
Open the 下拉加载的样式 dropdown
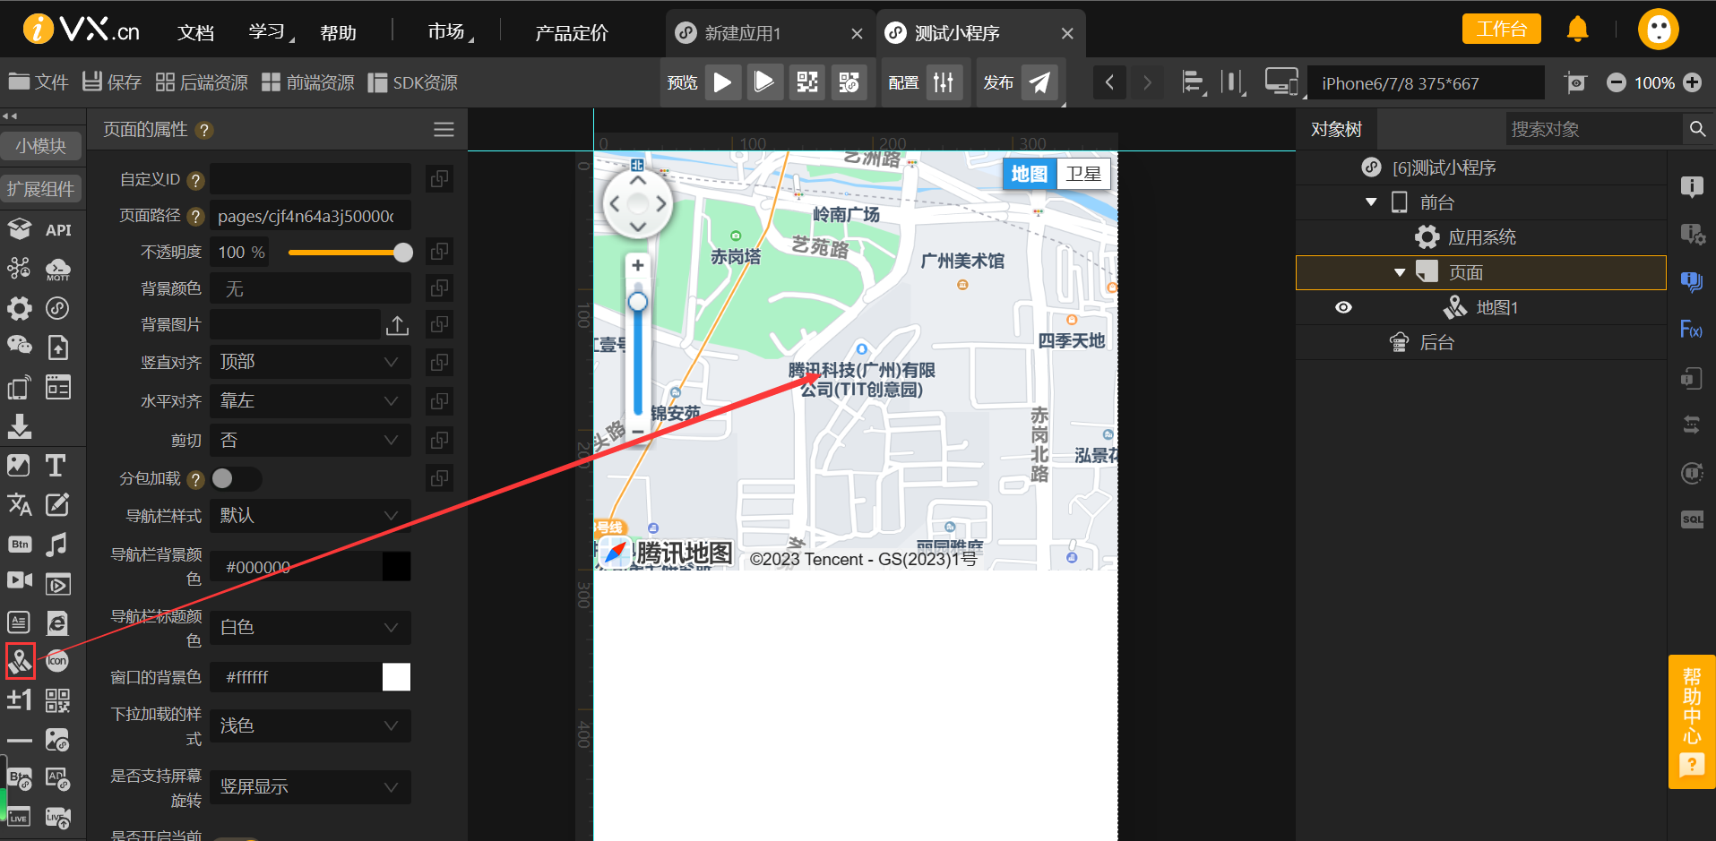coord(310,725)
